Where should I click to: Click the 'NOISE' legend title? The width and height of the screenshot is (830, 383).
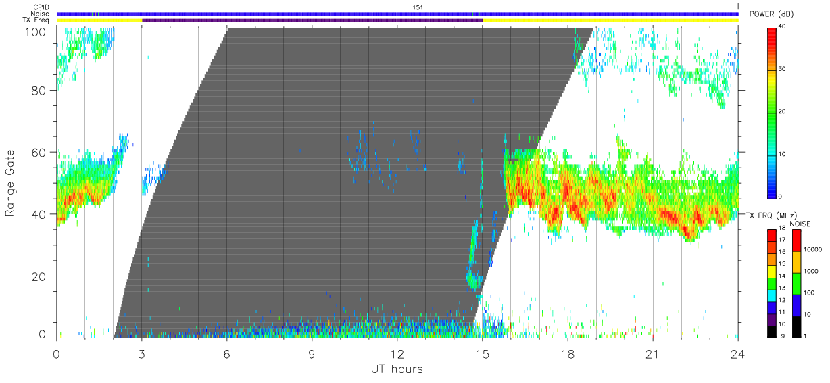point(800,224)
